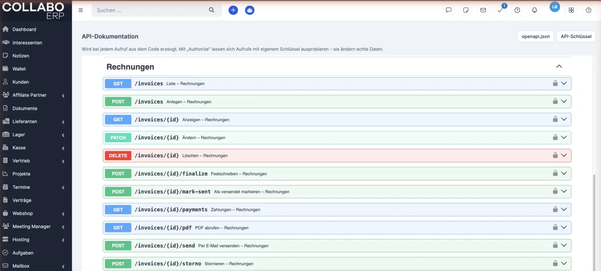
Task: Click lock icon on mark-sent row
Action: pos(555,191)
